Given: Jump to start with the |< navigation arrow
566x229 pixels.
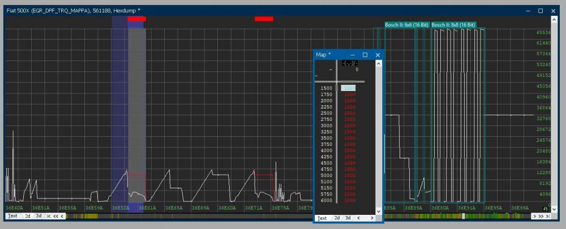Looking at the screenshot, I should tap(48, 216).
